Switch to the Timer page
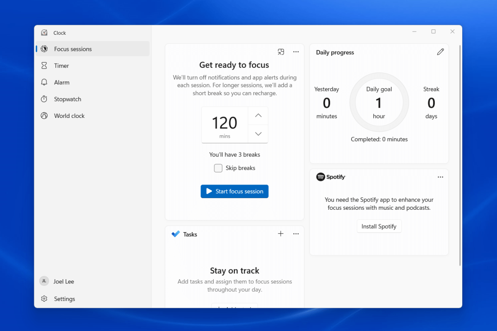497x331 pixels. pyautogui.click(x=92, y=65)
